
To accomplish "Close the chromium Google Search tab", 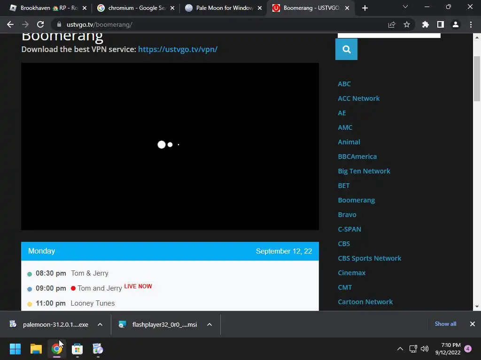I will pos(172,8).
